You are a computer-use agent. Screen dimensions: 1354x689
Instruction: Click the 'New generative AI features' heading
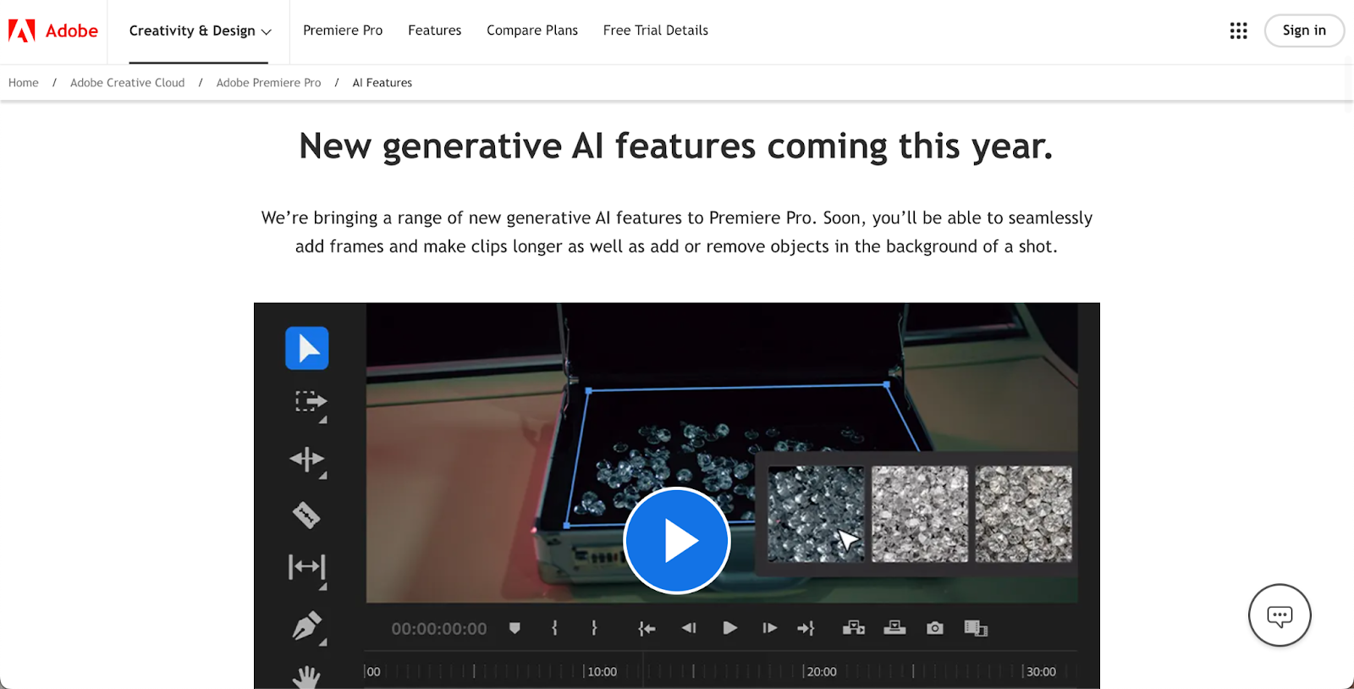(676, 146)
